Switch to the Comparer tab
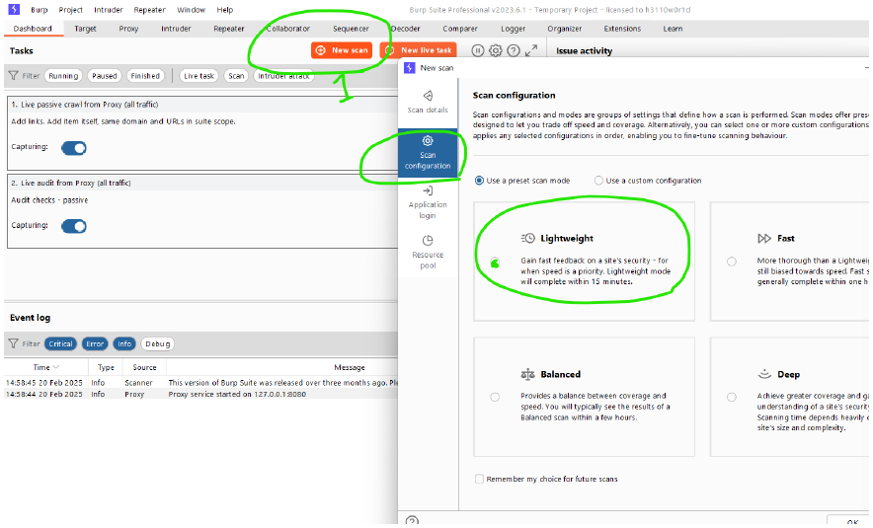Viewport: 873px width, 528px height. pyautogui.click(x=460, y=29)
